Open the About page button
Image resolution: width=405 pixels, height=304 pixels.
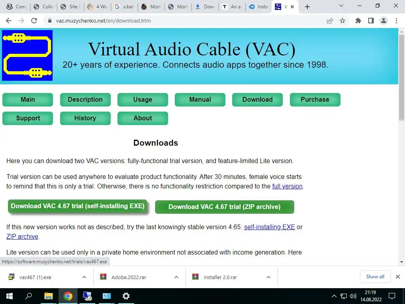click(x=142, y=118)
